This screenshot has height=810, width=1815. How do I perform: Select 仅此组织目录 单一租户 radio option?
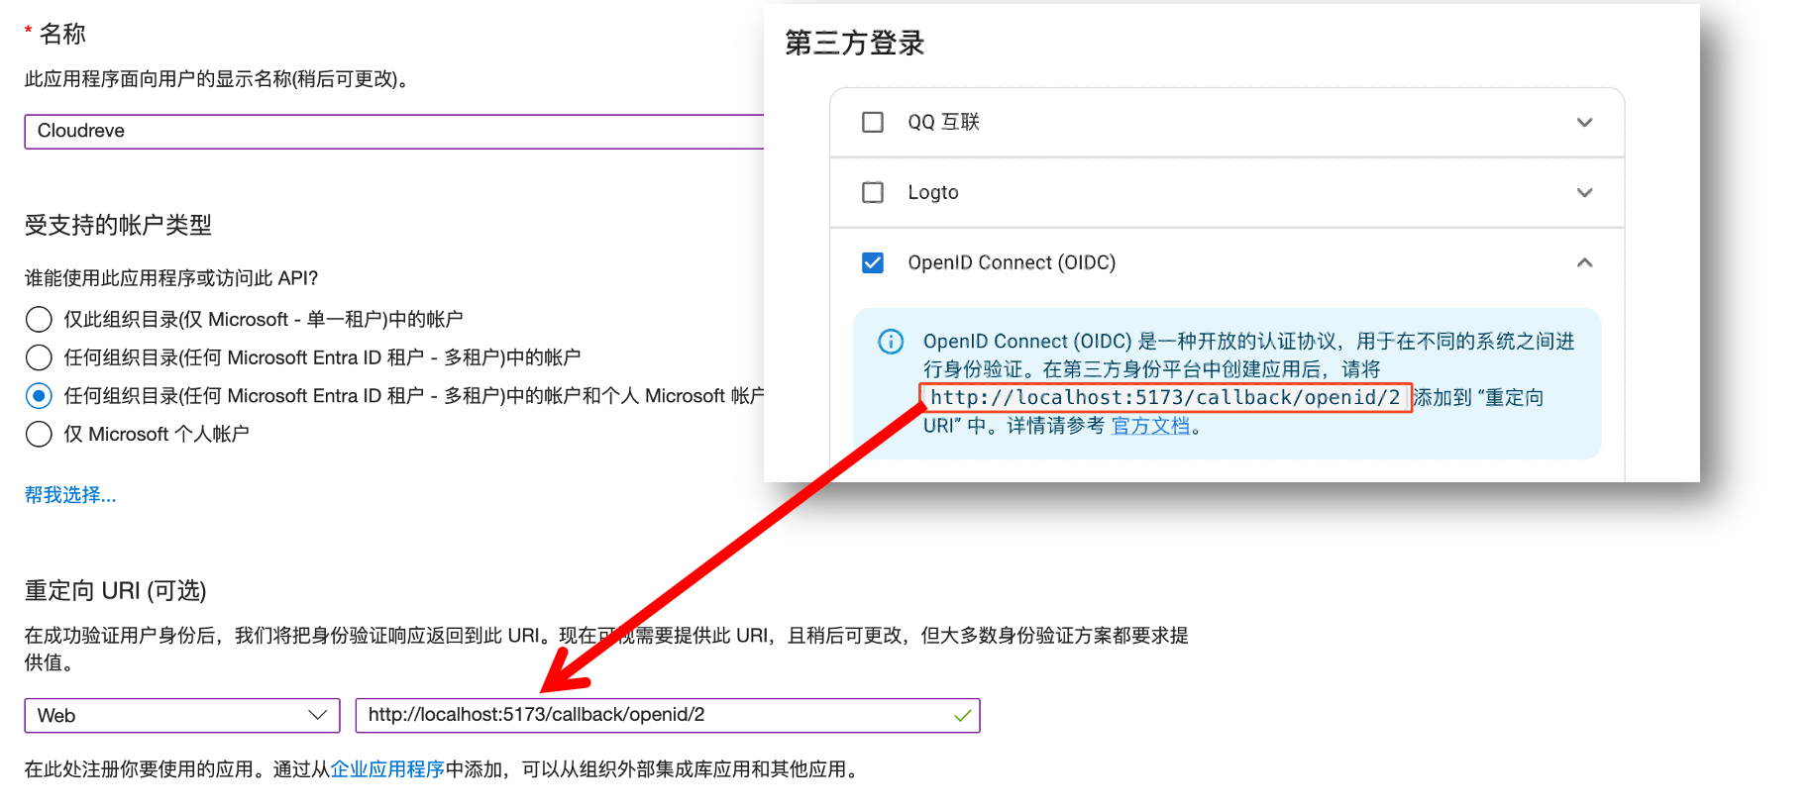[39, 319]
